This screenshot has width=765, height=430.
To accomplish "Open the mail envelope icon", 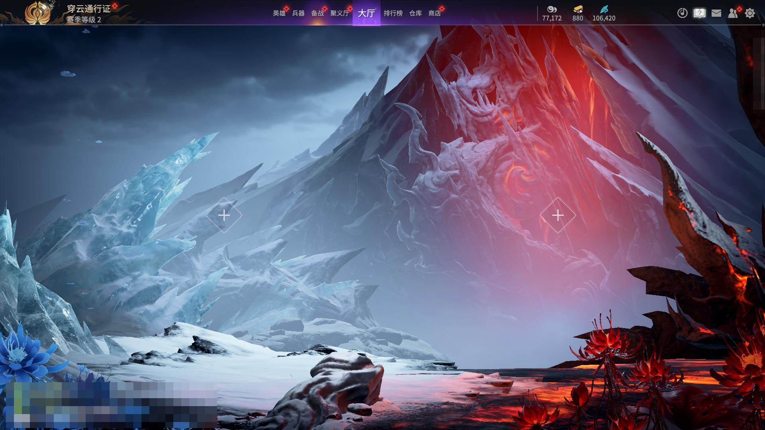I will pos(716,13).
